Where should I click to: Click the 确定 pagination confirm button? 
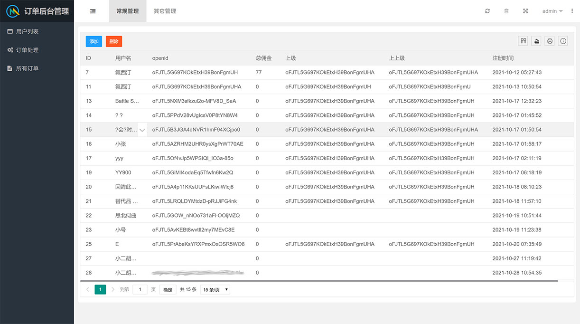tap(167, 289)
